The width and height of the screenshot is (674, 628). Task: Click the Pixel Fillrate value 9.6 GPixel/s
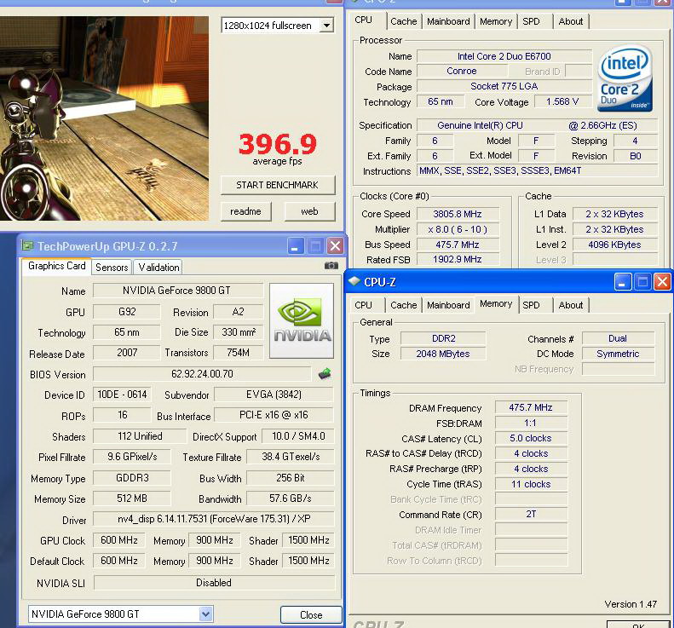click(x=132, y=457)
